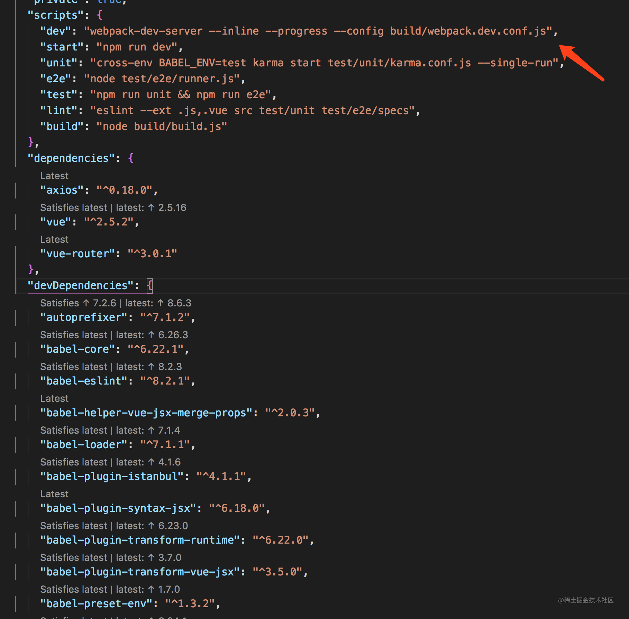
Task: Select the "vue" package name
Action: (x=56, y=222)
